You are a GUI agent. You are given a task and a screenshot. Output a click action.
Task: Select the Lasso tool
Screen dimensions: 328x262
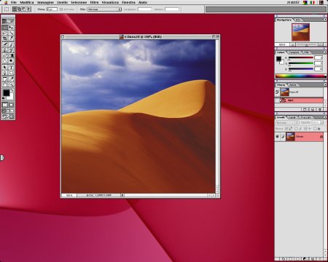coord(5,33)
